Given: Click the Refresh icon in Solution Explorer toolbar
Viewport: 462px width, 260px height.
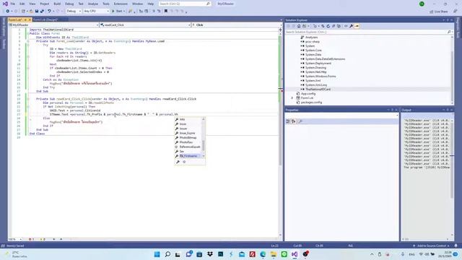Looking at the screenshot, I should [x=328, y=26].
